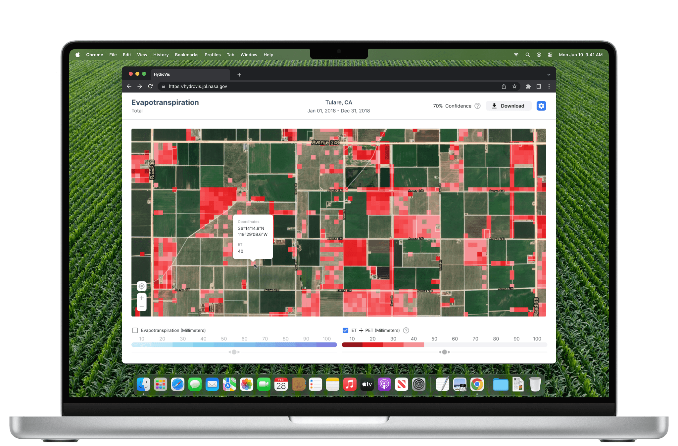Zoom out with the map minus button
Viewport: 678px width, 446px height.
tap(142, 306)
